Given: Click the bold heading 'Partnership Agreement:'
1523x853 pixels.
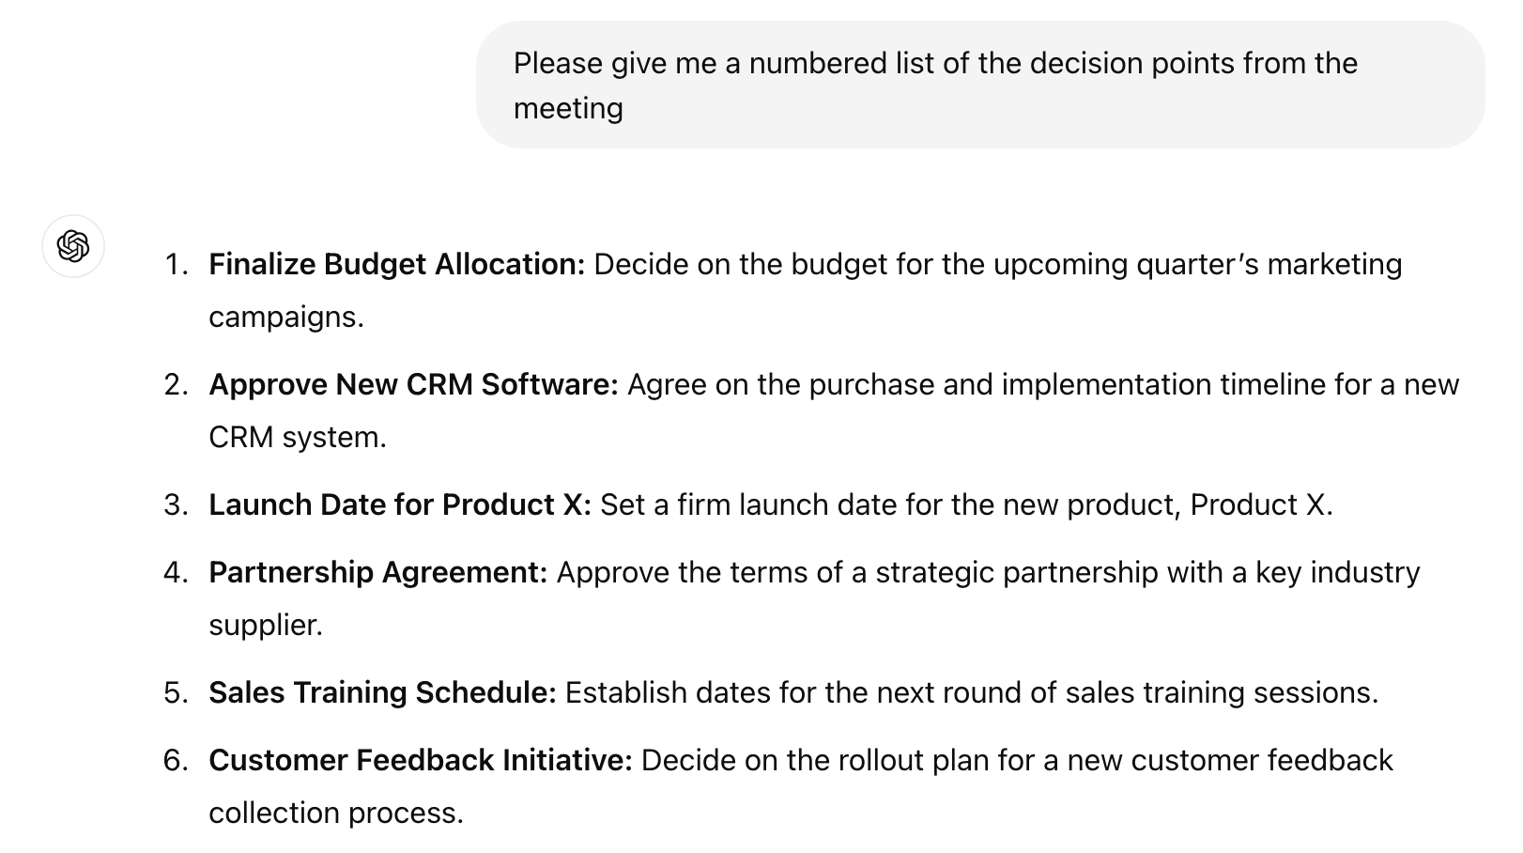Looking at the screenshot, I should pyautogui.click(x=377, y=573).
